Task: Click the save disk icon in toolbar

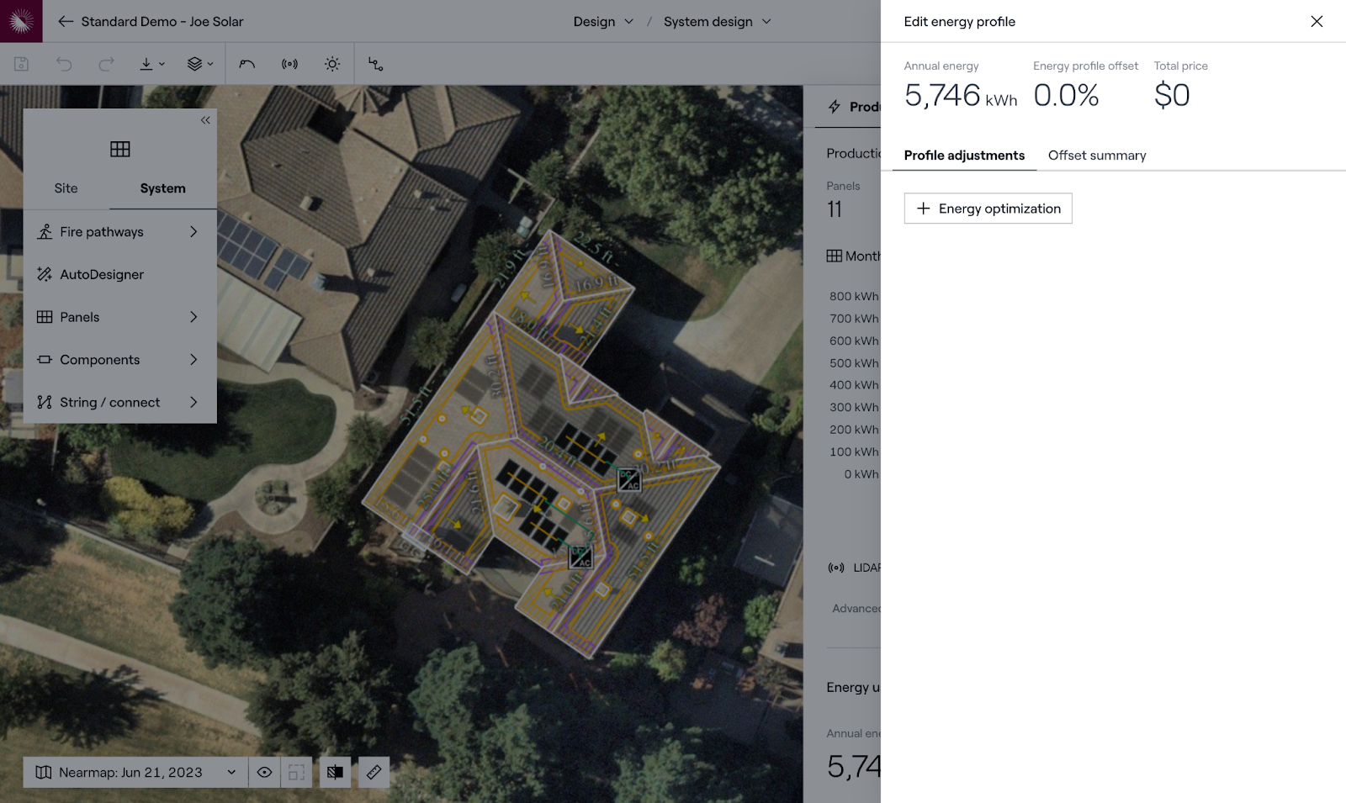Action: tap(22, 64)
